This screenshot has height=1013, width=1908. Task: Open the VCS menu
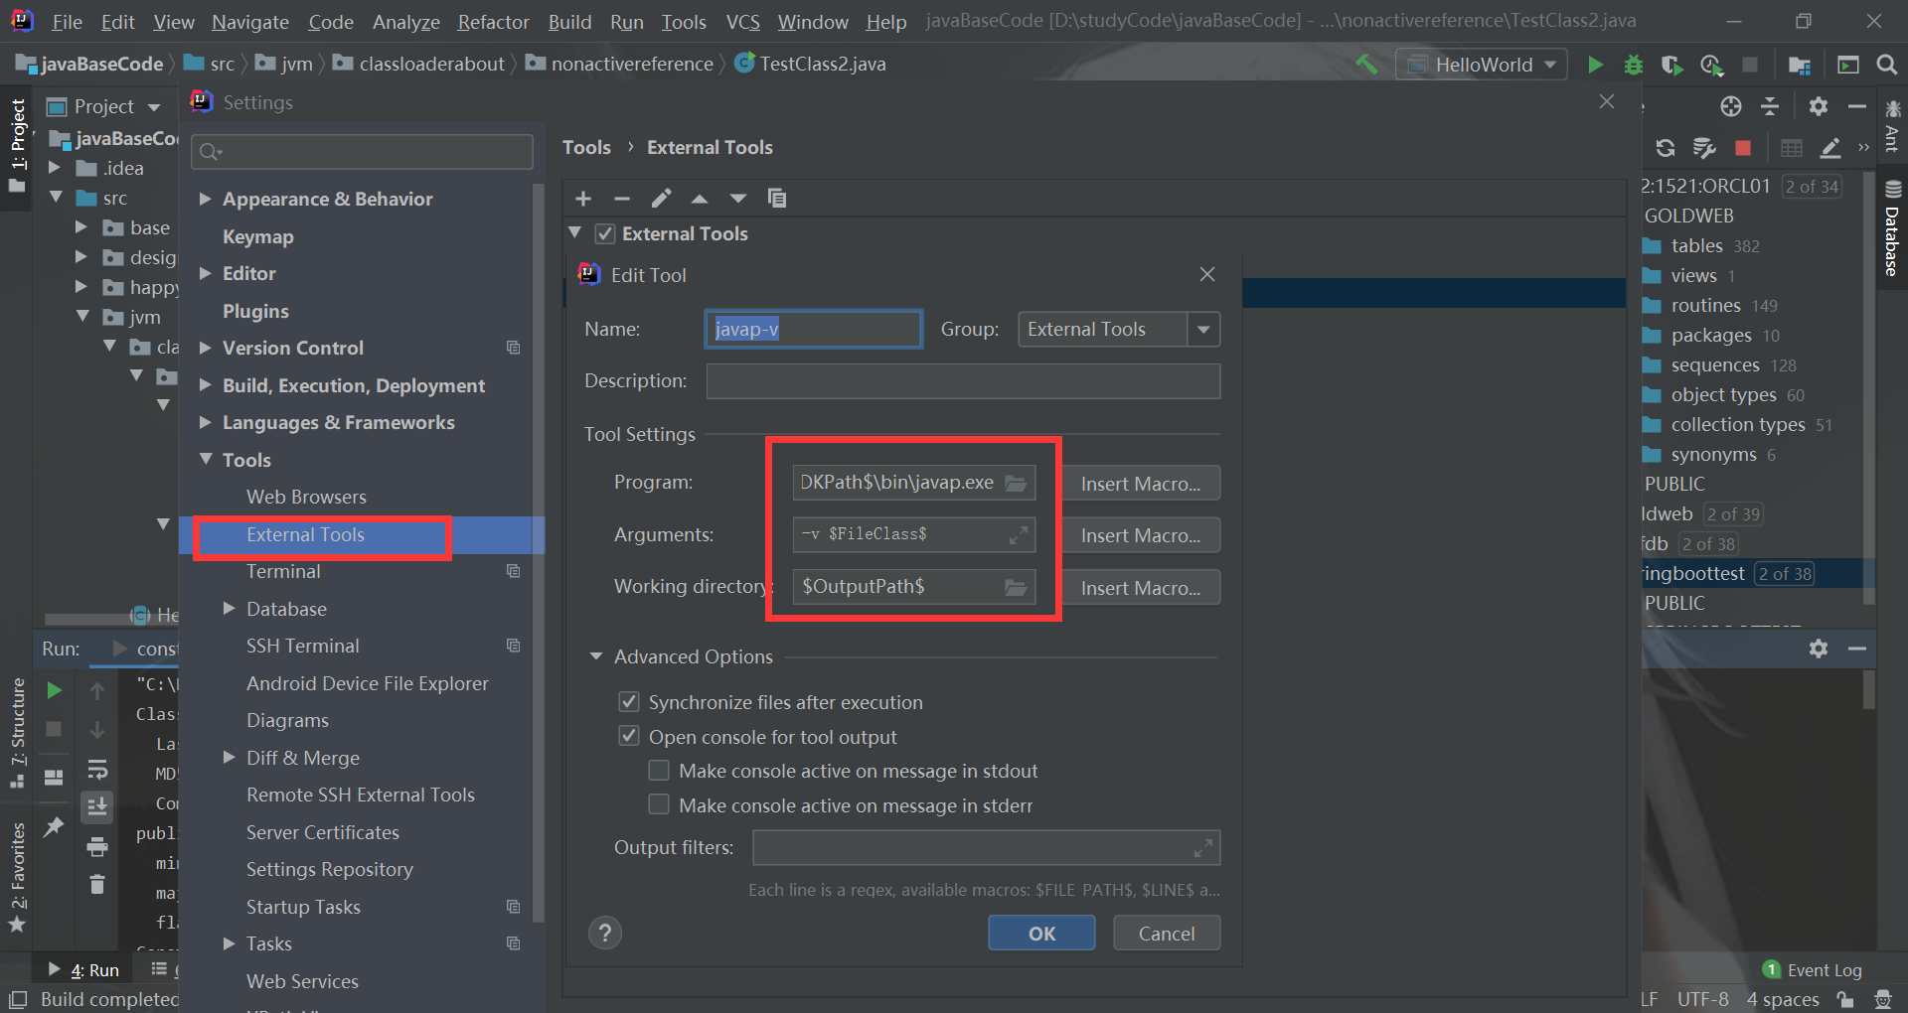742,22
